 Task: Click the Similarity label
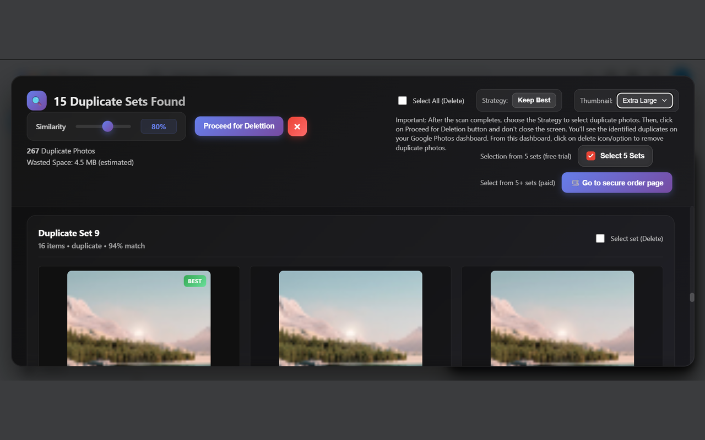click(x=51, y=127)
